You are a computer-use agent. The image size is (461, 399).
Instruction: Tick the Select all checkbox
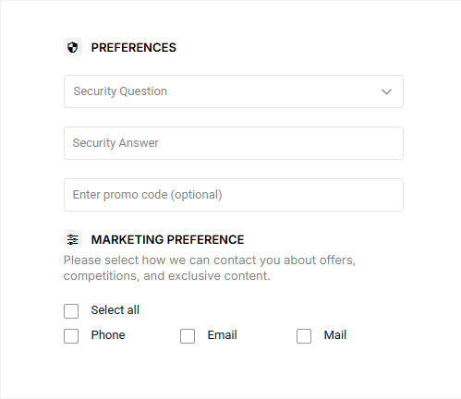click(71, 311)
